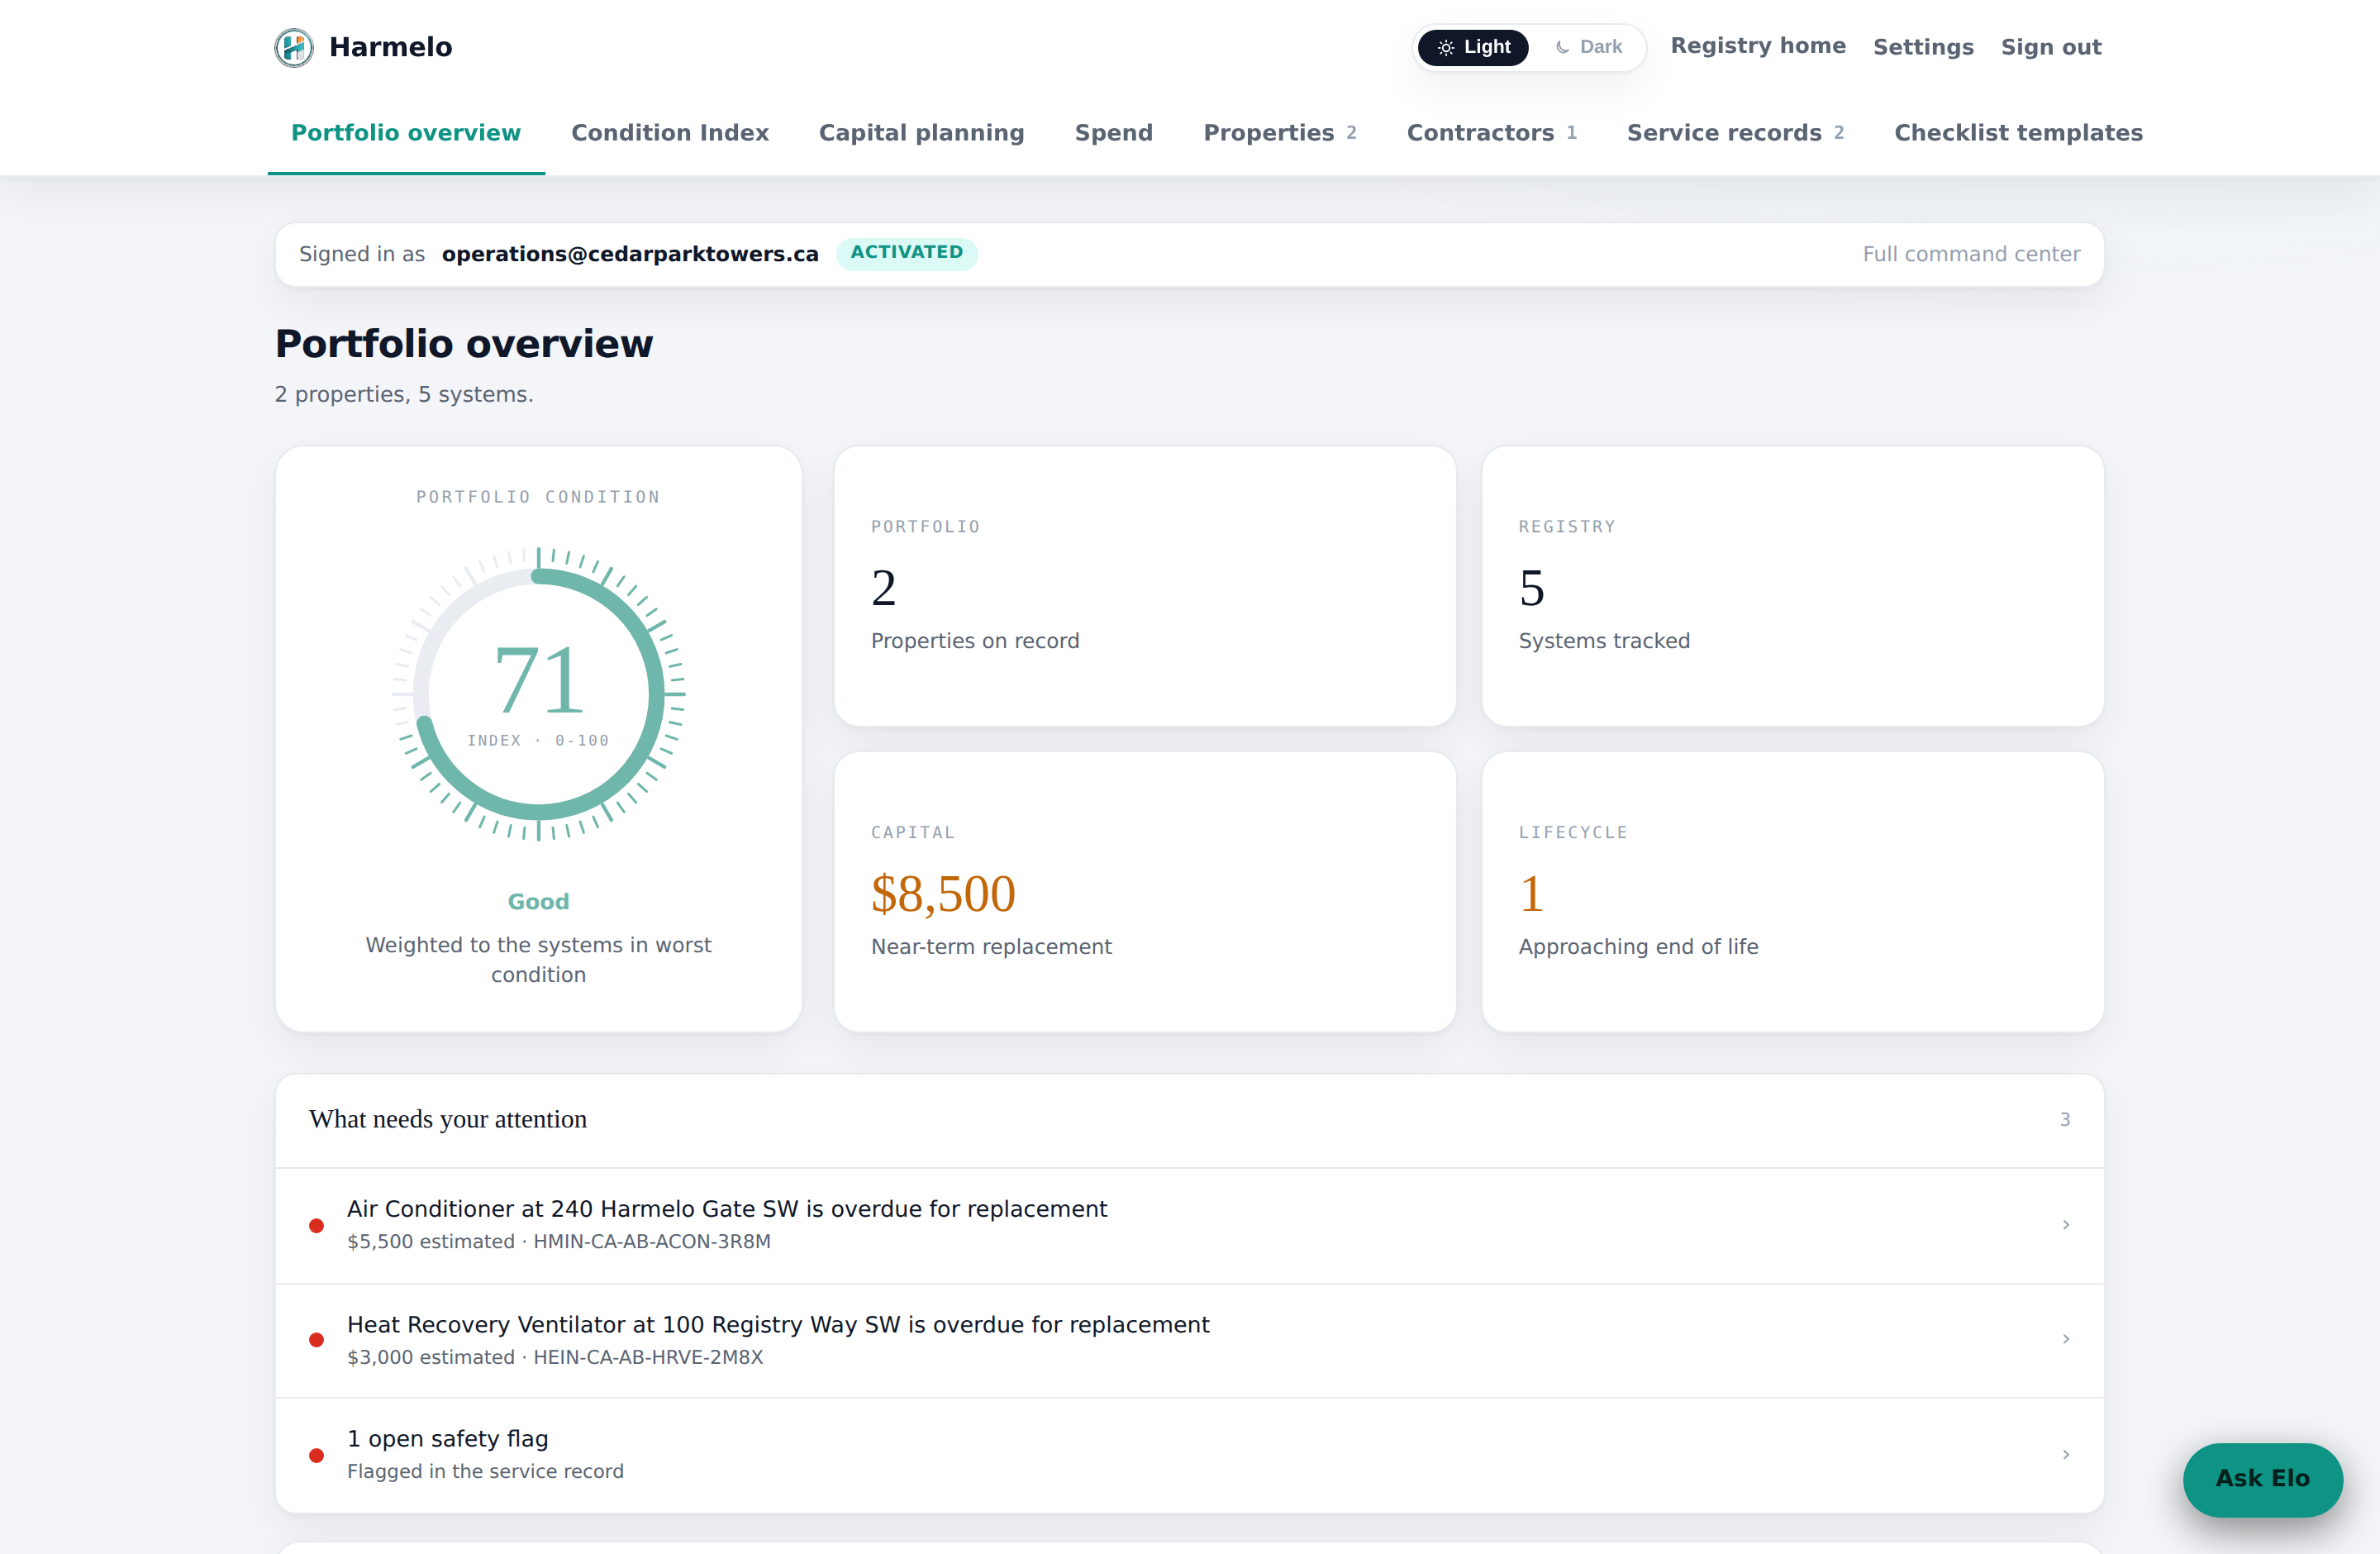Open the Capital $8,500 near-term replacement card
The image size is (2380, 1554).
(x=1144, y=892)
